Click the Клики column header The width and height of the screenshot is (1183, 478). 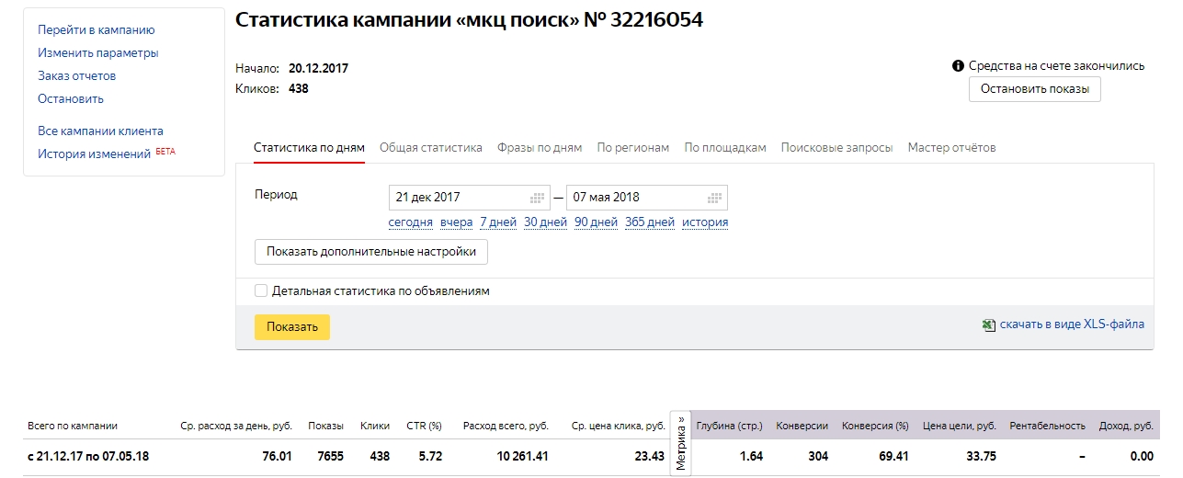pyautogui.click(x=375, y=427)
